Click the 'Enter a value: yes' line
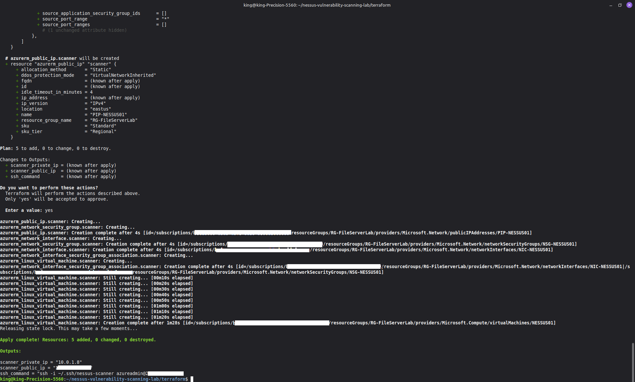The image size is (635, 382). click(x=29, y=210)
